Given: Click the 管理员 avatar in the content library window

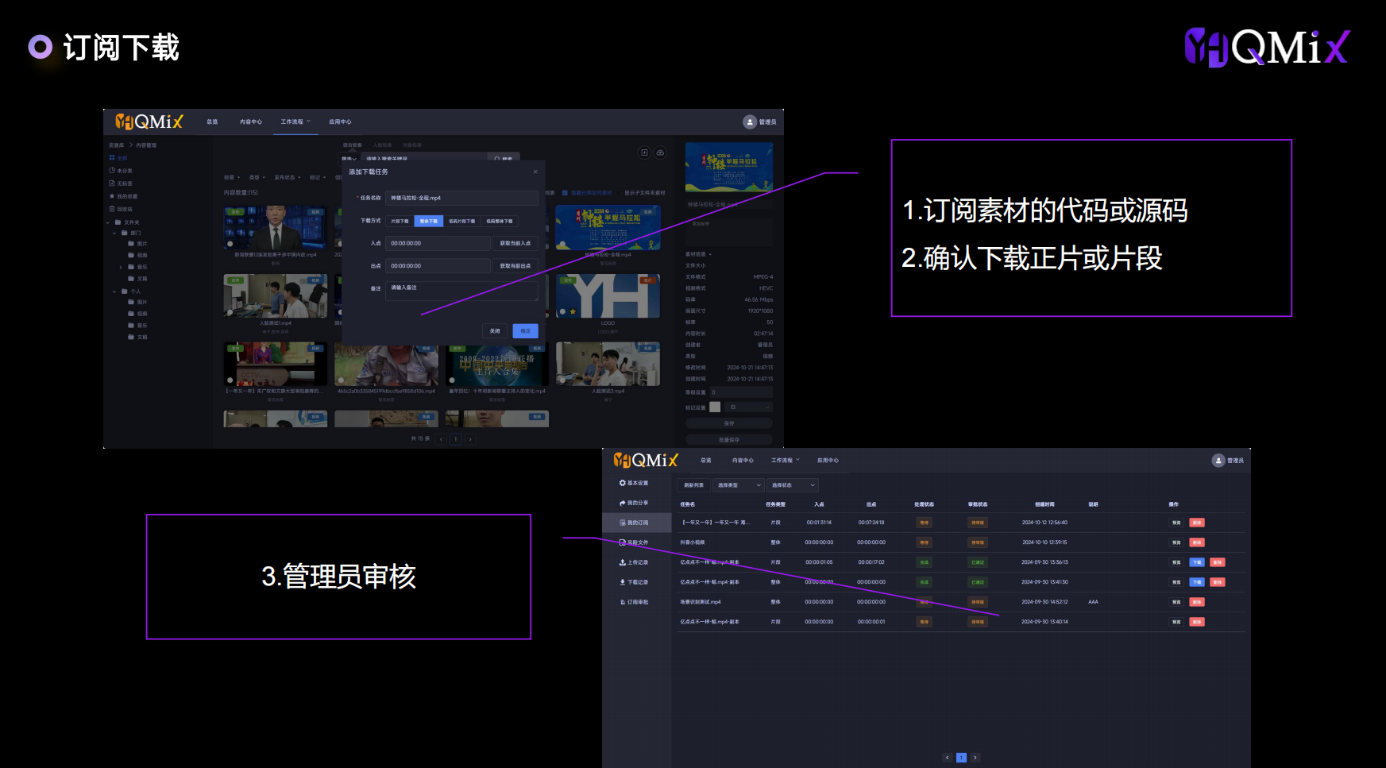Looking at the screenshot, I should click(750, 122).
